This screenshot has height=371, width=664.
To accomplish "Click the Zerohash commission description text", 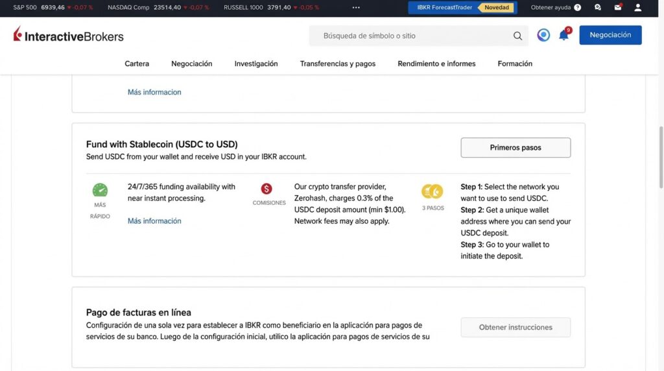I will pos(350,204).
